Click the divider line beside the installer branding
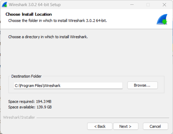 pyautogui.click(x=103, y=118)
